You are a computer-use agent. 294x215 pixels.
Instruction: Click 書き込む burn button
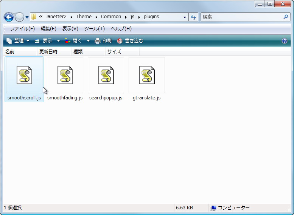click(130, 41)
